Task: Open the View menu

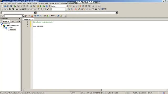Action: (9, 3)
